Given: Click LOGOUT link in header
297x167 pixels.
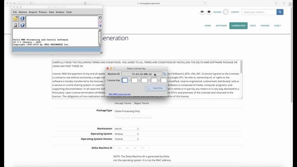Looking at the screenshot, I should tap(235, 12).
